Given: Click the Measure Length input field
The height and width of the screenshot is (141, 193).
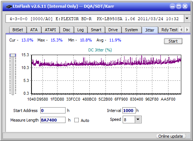Looking at the screenshot, I should 53,120.
